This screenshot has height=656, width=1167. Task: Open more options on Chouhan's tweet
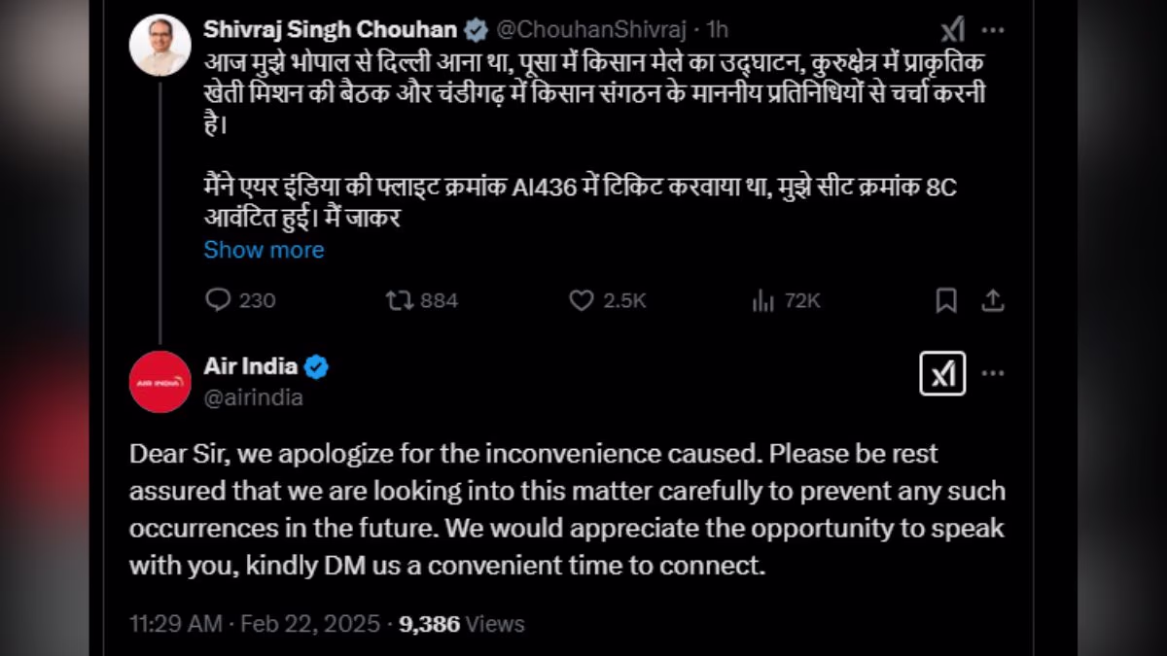(993, 29)
